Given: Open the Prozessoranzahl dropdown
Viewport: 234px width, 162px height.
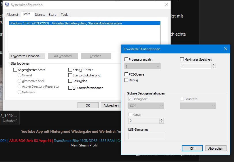Looking at the screenshot, I should 142,66.
